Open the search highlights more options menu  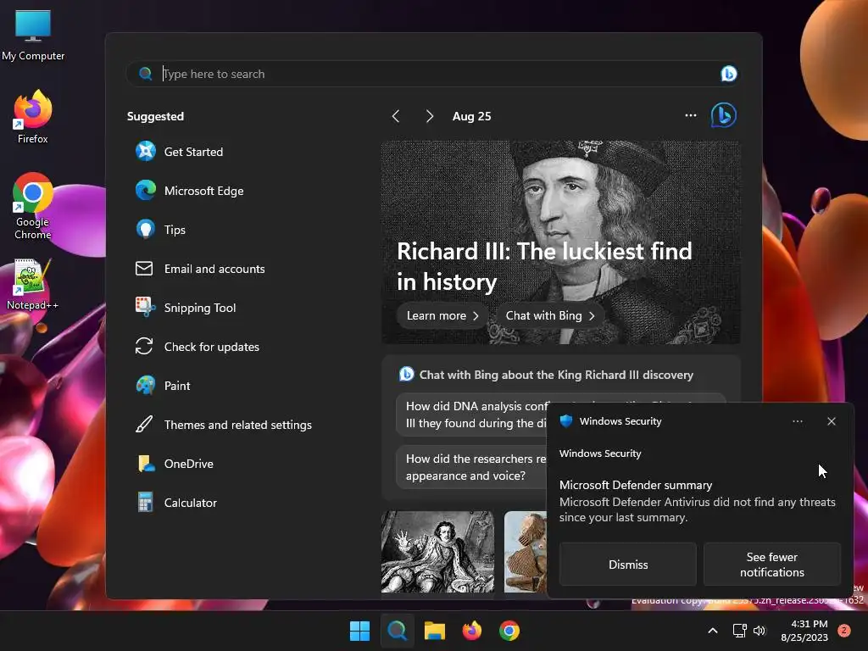(690, 115)
